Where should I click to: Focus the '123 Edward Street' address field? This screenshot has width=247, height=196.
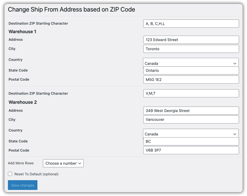(x=191, y=40)
